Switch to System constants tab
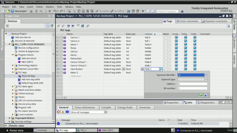The image size is (237, 133). pyautogui.click(x=216, y=21)
